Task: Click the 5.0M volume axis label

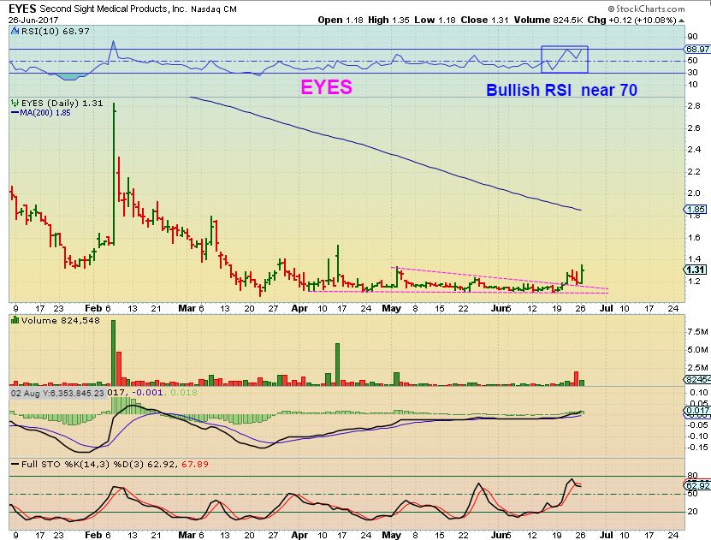Action: click(698, 349)
